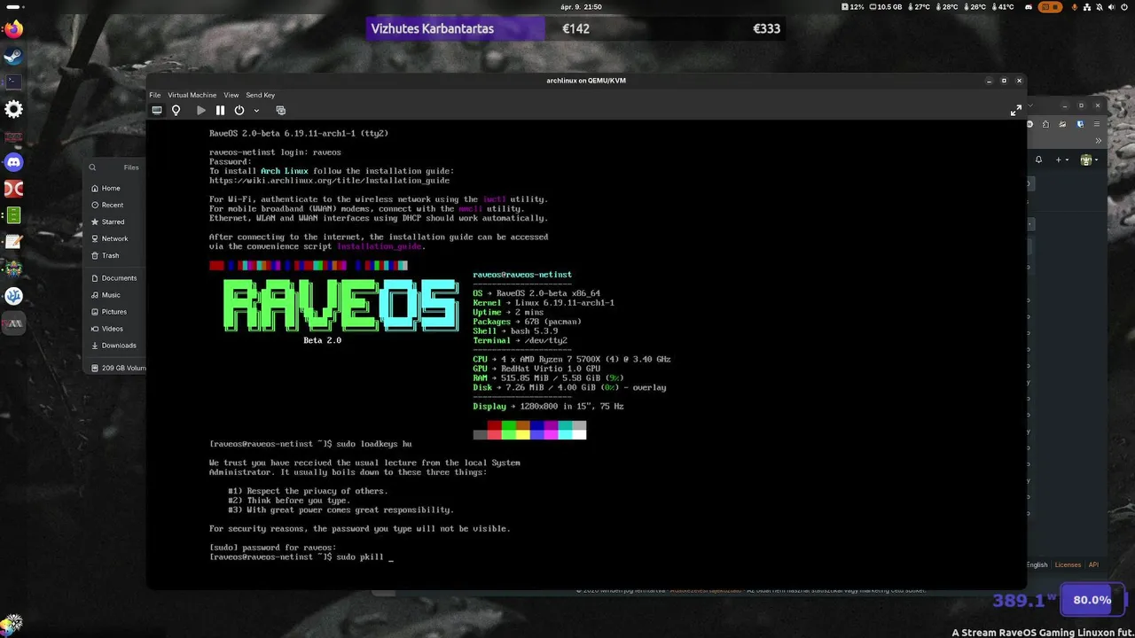The width and height of the screenshot is (1135, 638).
Task: Pause the virtual machine
Action: (x=220, y=110)
